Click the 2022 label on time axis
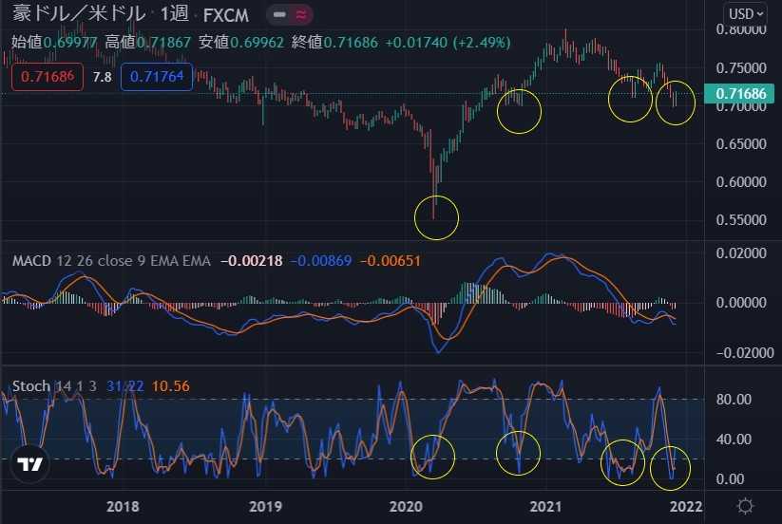Image resolution: width=782 pixels, height=524 pixels. (686, 507)
